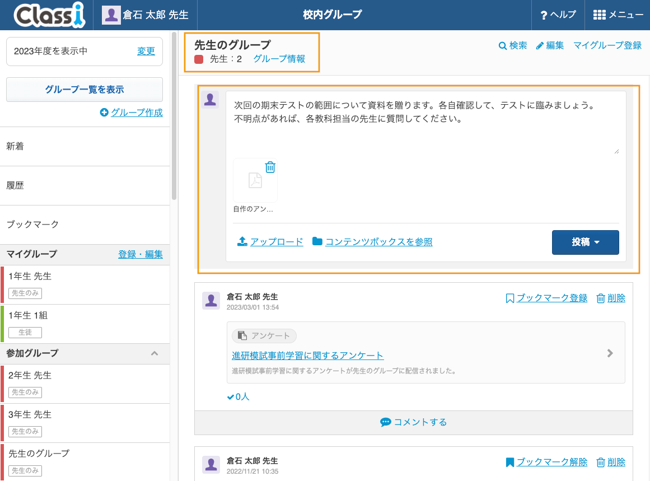Click the 校内グループ page title
Image resolution: width=650 pixels, height=481 pixels.
pyautogui.click(x=332, y=15)
